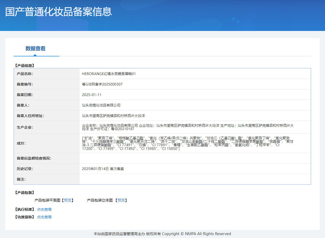
Task: Click the 【执行标准】 label
Action: click(x=24, y=209)
